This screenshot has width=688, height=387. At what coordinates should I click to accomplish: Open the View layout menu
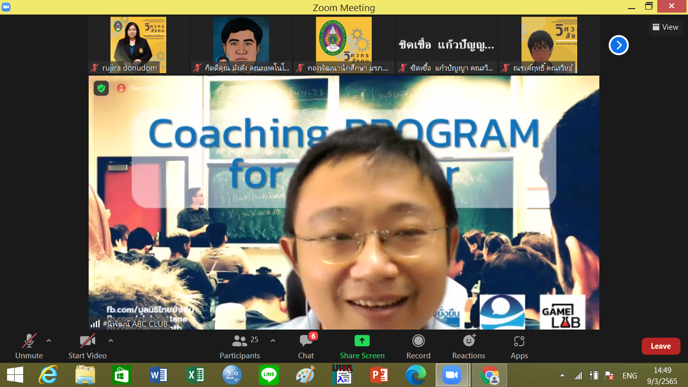click(x=665, y=27)
